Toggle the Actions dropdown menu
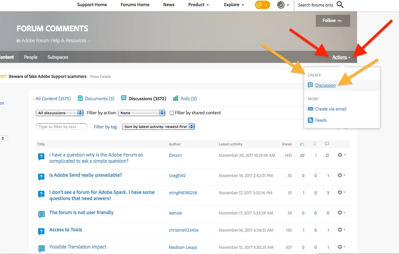 (341, 57)
